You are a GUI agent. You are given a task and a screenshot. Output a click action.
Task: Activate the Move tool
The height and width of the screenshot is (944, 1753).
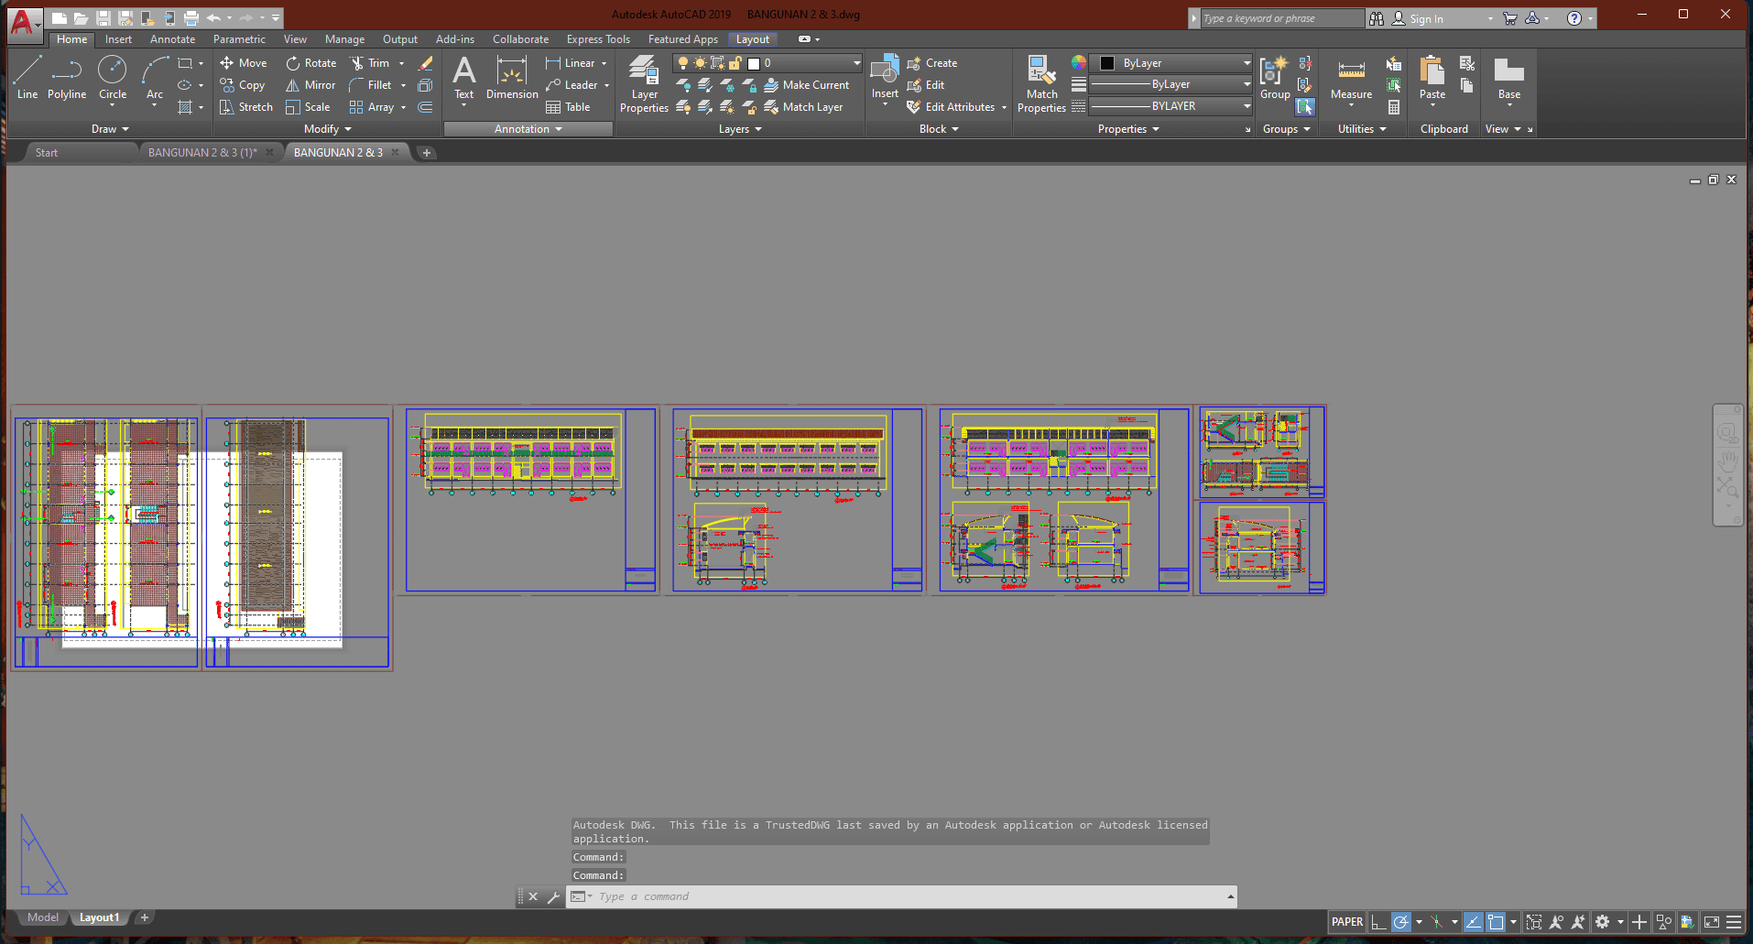click(x=243, y=63)
